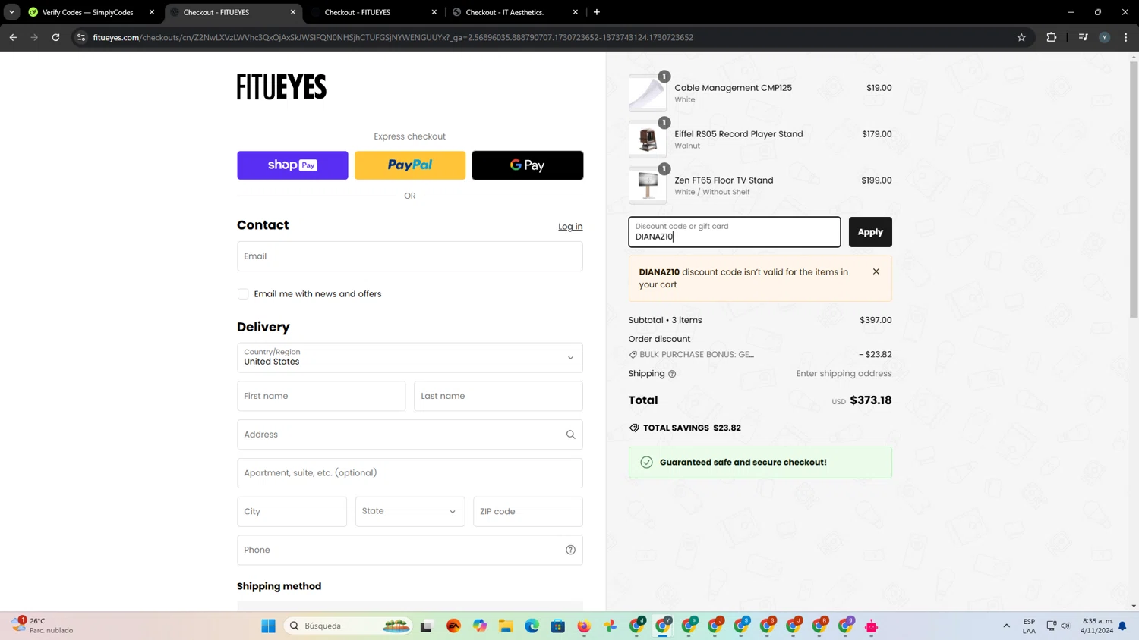Dismiss the DIANAZ10 invalid code message
This screenshot has height=640, width=1139.
876,271
